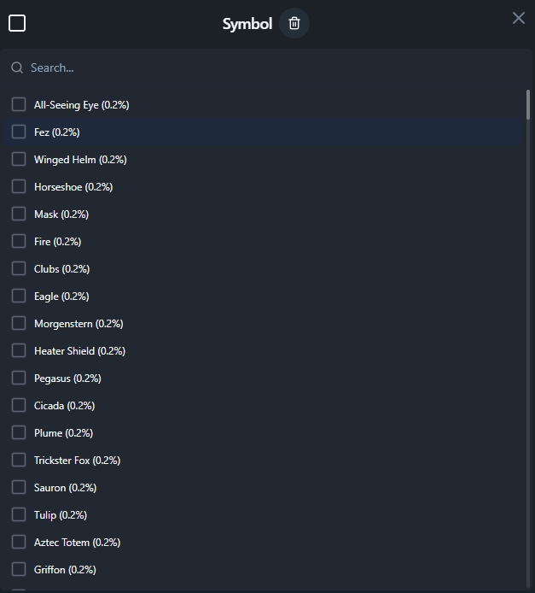Check the Mask symbol checkbox
Image resolution: width=535 pixels, height=593 pixels.
point(19,214)
